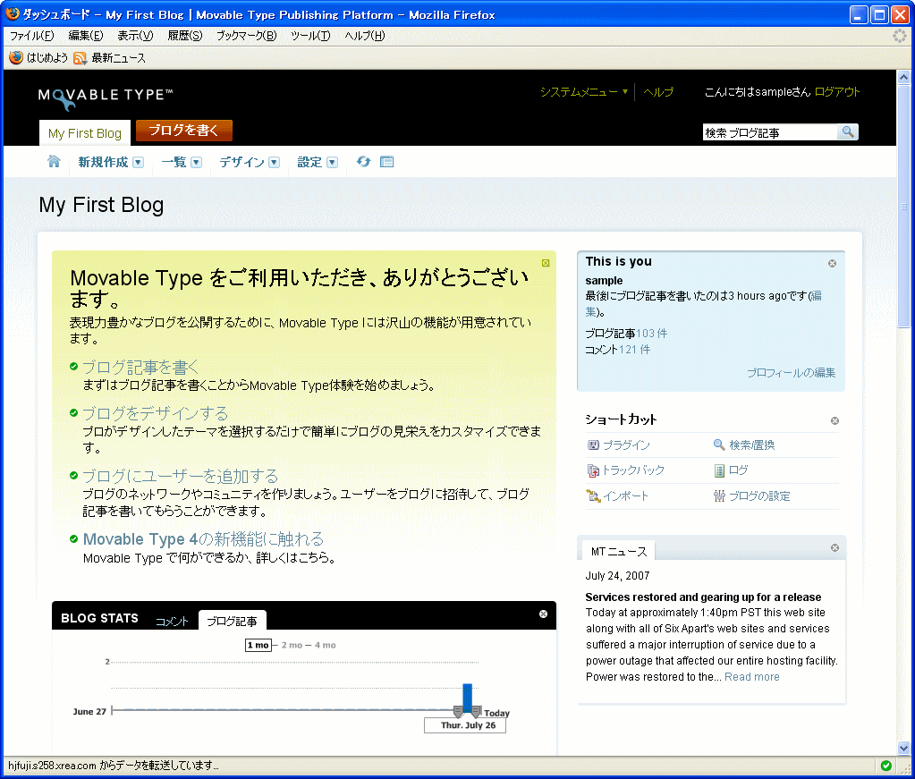Open the 履歴 menu
Screen dimensions: 915x779
[x=184, y=36]
